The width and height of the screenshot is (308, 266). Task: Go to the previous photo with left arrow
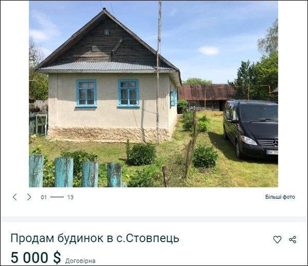pos(15,197)
